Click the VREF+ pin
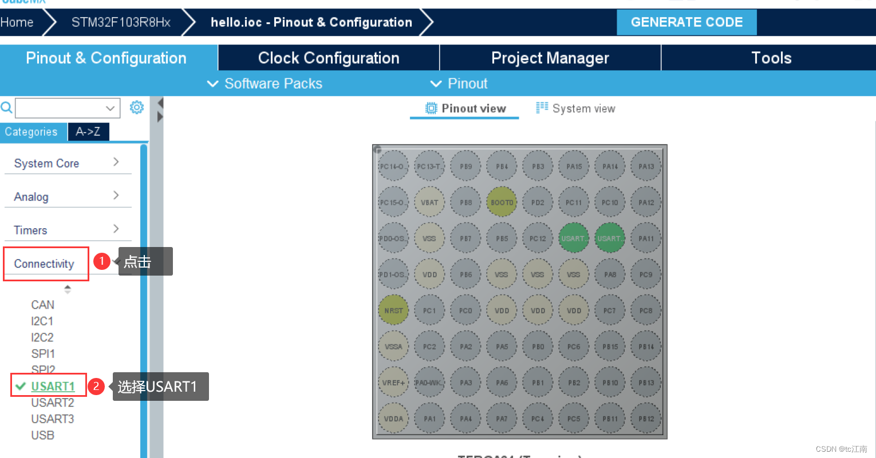 393,383
